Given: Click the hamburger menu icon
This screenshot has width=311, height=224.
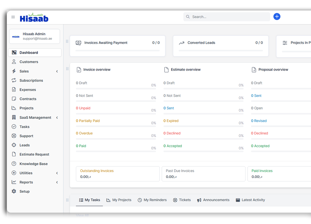Looking at the screenshot, I should tap(13, 17).
